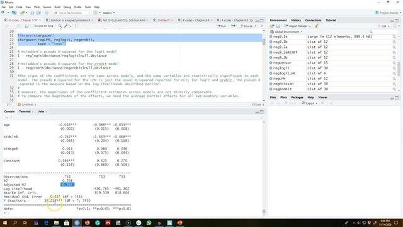Maximize the Console pane

(262, 112)
